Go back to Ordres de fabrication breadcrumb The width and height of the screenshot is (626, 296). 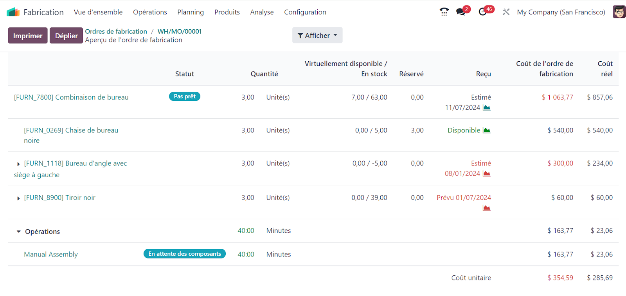coord(116,31)
